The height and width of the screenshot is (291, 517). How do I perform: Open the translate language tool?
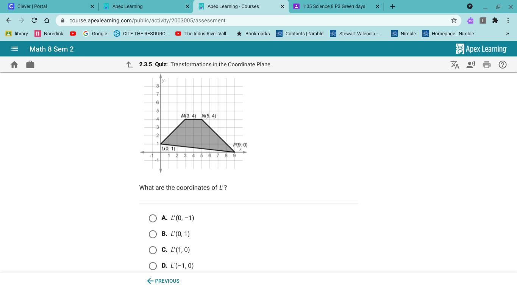(455, 64)
